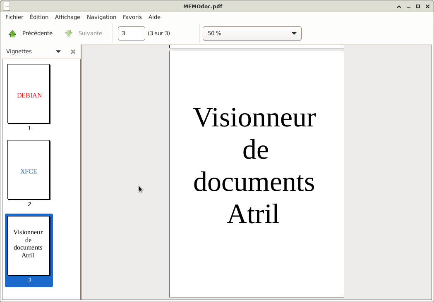434x302 pixels.
Task: Open the Aide menu
Action: point(154,17)
